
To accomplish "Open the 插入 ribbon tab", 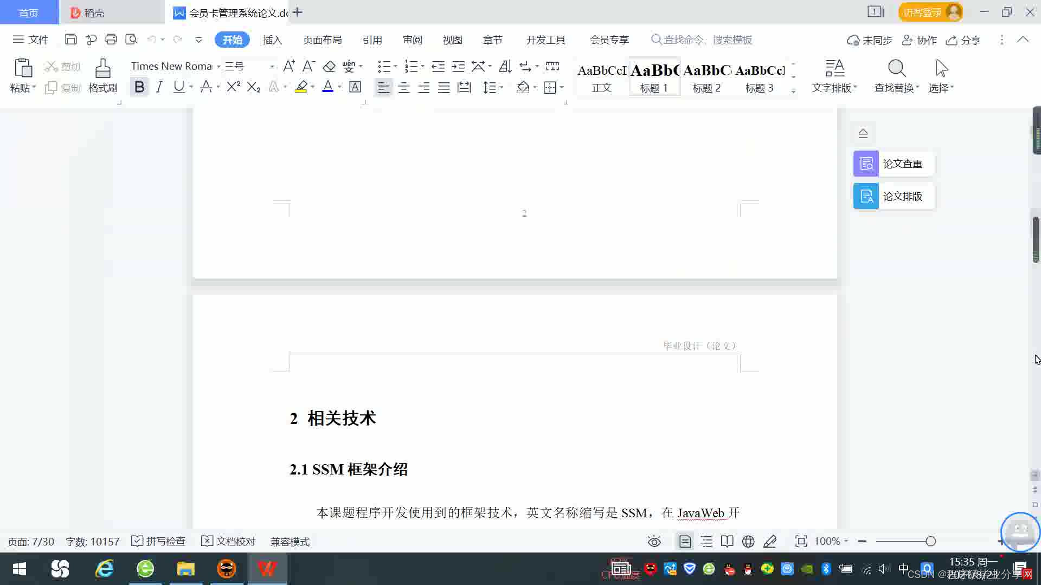I will click(272, 40).
